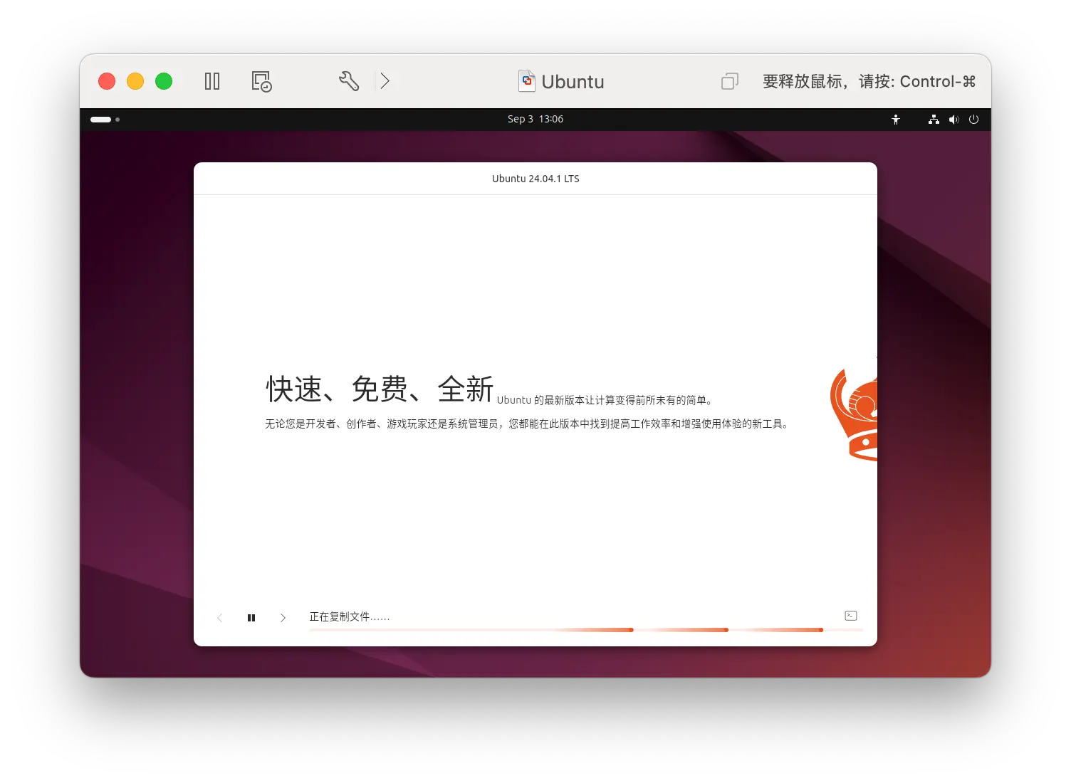Close the VM window with red button
Image resolution: width=1071 pixels, height=783 pixels.
click(x=107, y=81)
